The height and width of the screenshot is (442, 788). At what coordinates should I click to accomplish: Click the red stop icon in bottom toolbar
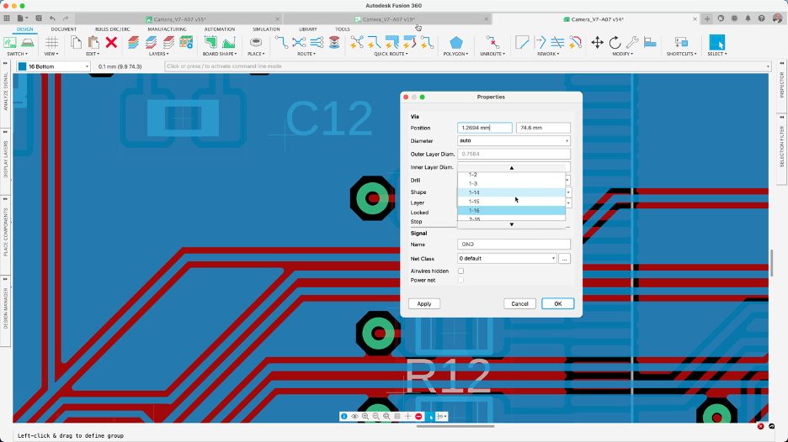coord(418,417)
